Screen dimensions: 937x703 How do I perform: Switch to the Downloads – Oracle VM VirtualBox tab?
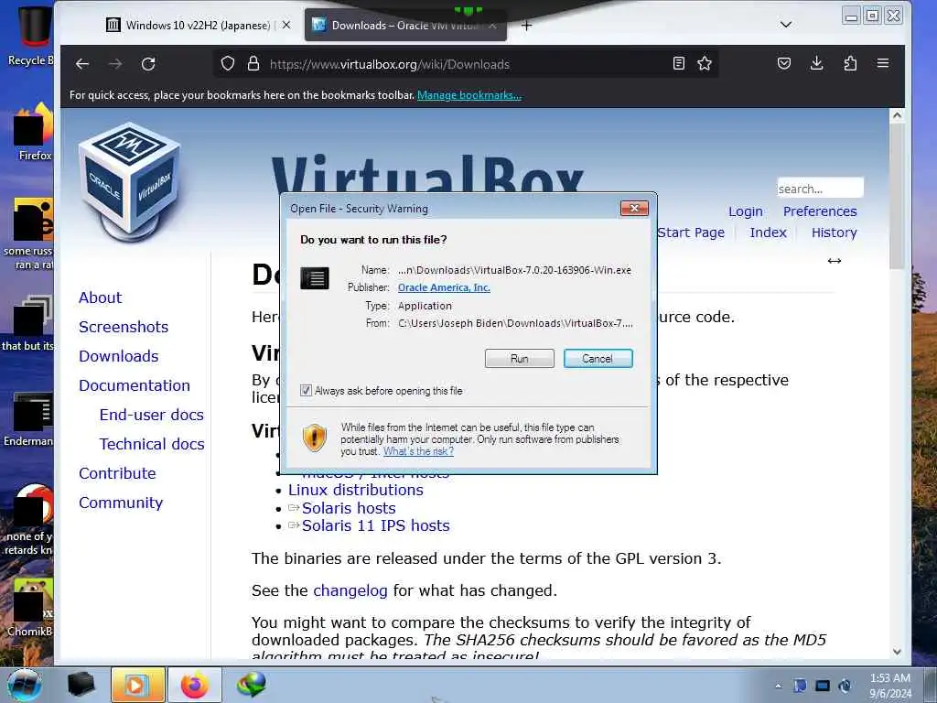(405, 25)
